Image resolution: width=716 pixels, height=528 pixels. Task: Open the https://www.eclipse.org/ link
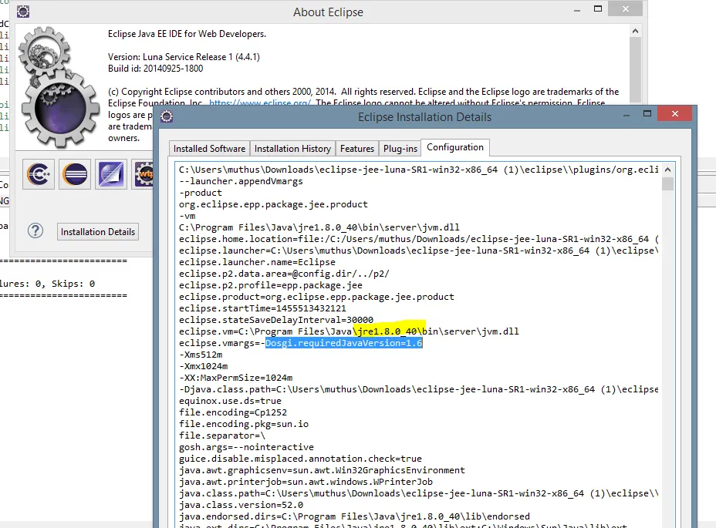pyautogui.click(x=260, y=103)
